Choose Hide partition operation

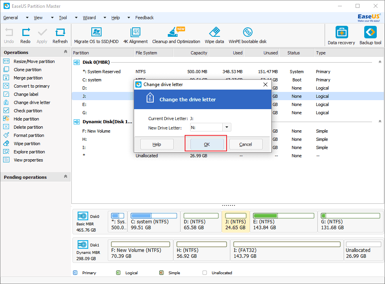pos(21,119)
